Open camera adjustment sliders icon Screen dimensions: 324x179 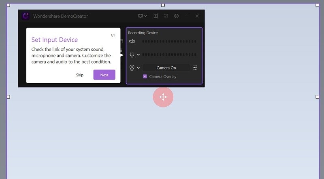tap(195, 67)
